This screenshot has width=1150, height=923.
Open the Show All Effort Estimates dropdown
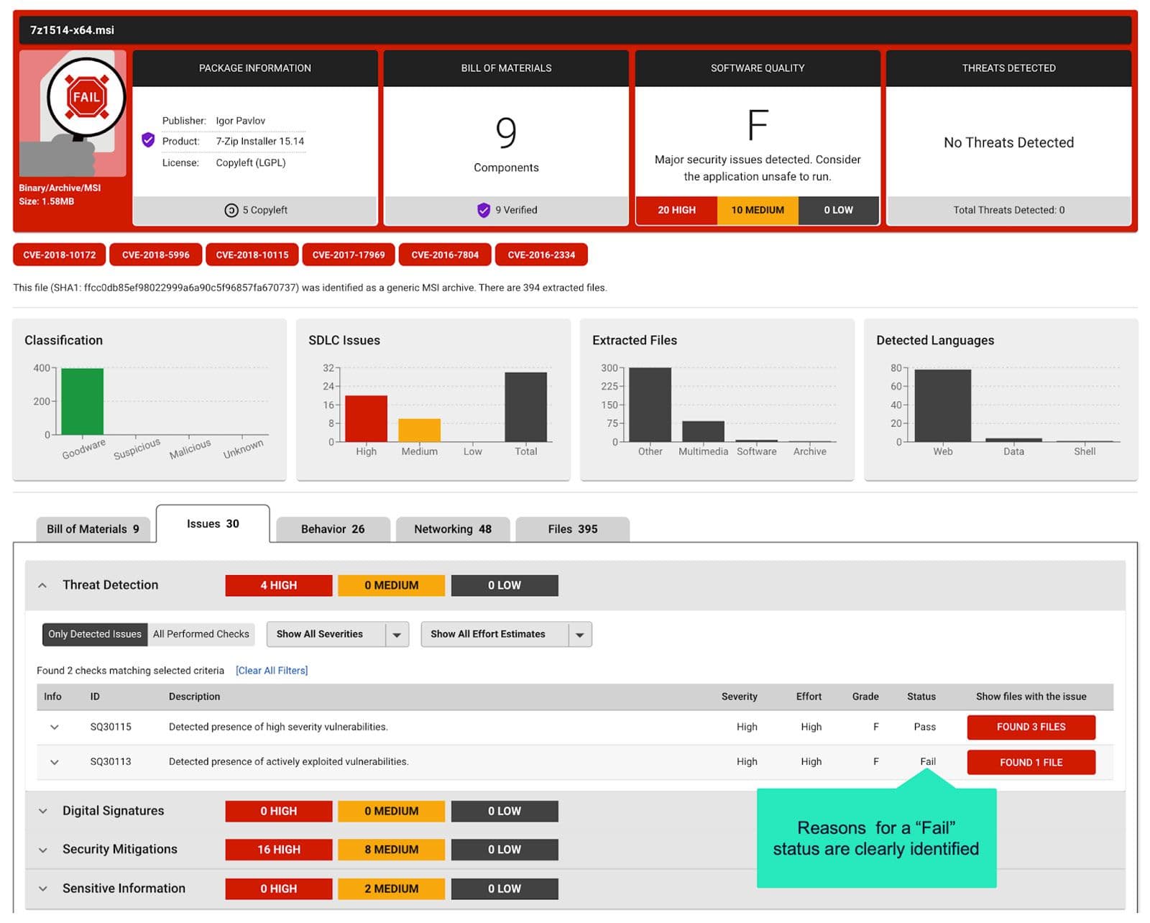[505, 634]
